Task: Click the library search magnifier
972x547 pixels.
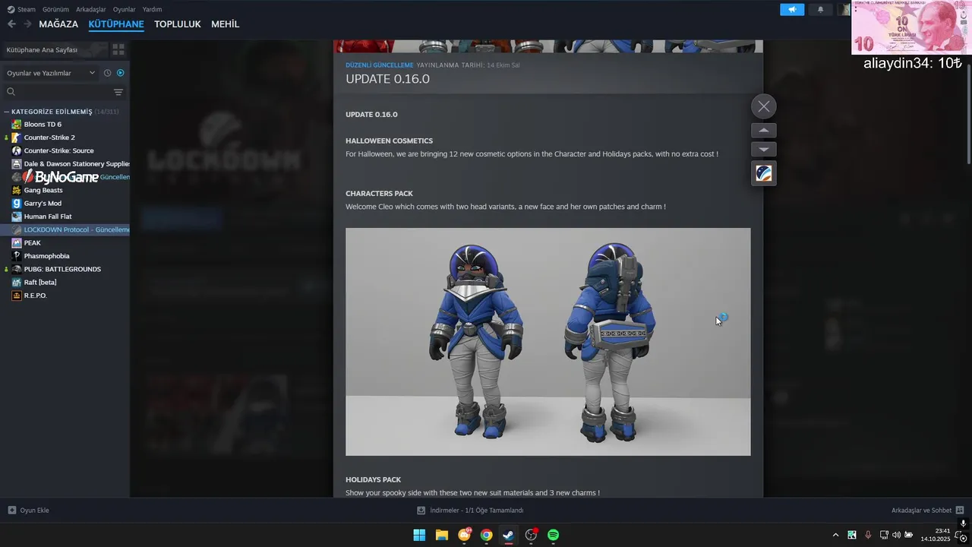Action: pos(11,92)
